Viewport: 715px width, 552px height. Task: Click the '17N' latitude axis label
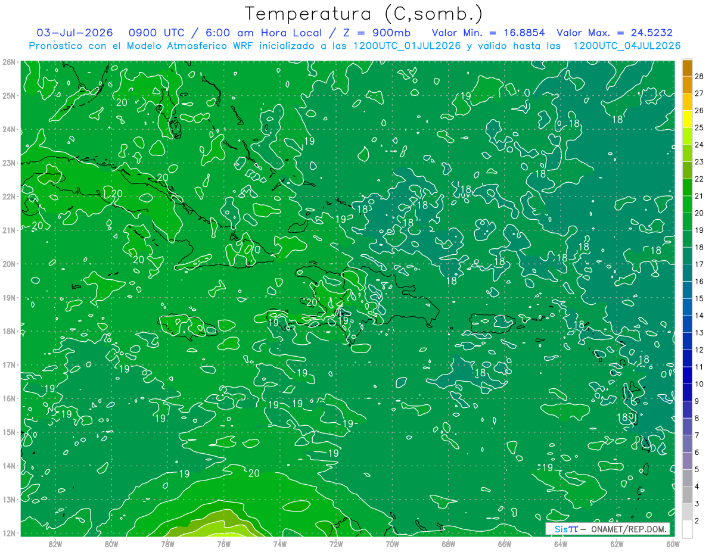pos(8,364)
